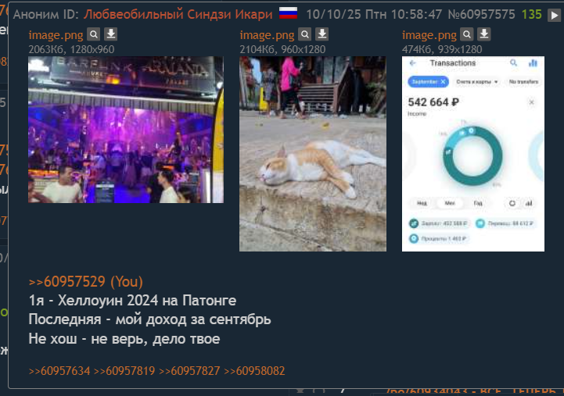Follow reply link >>60957529 (You)
564x396 pixels.
(85, 281)
